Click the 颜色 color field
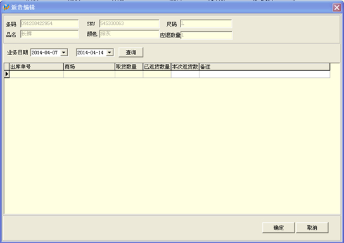 point(129,34)
